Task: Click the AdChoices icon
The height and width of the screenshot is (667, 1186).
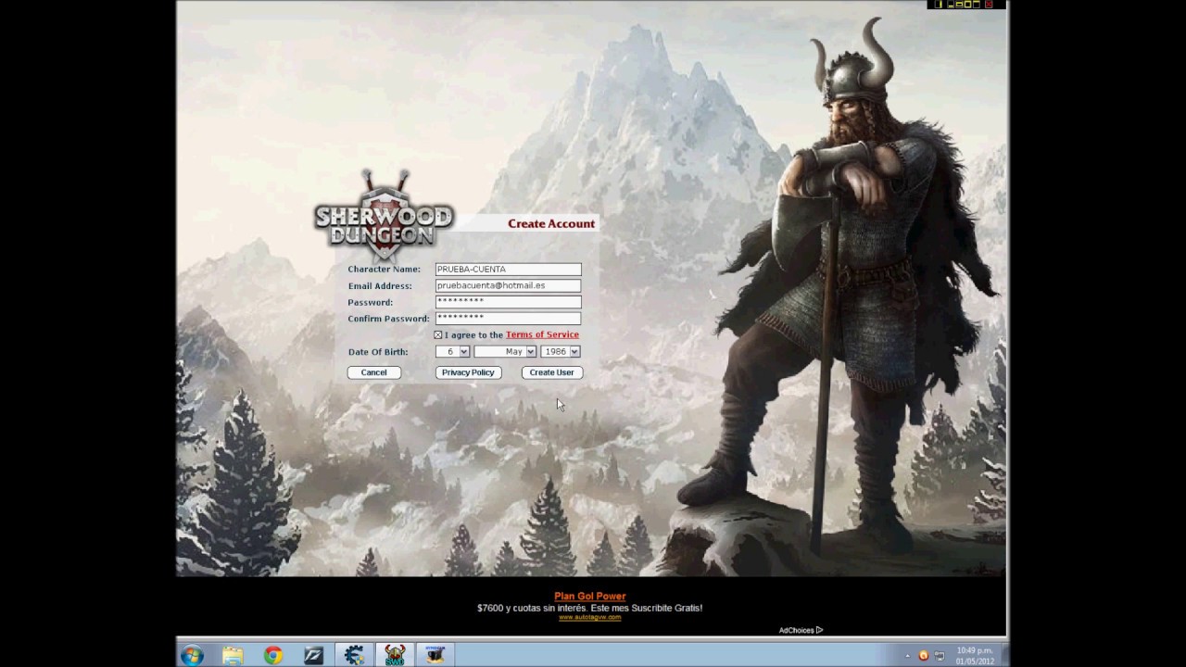Action: point(819,630)
